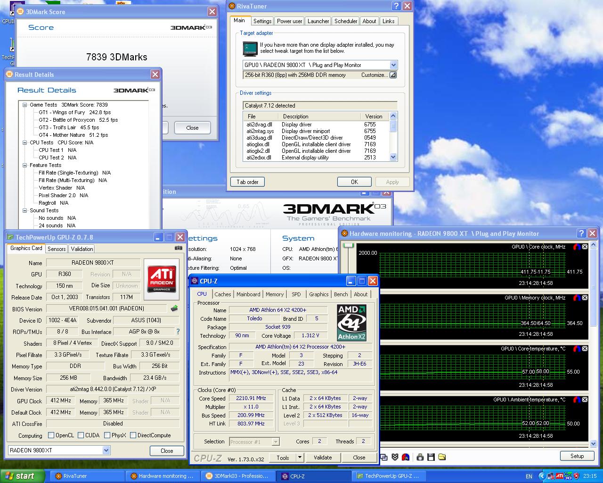Click the core clock slider handle in Hardware monitoring

349,245
